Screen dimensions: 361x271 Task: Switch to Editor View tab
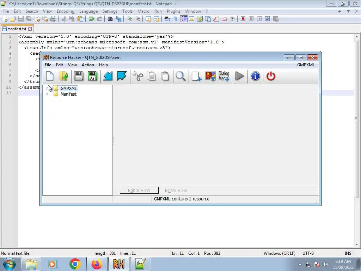click(139, 191)
